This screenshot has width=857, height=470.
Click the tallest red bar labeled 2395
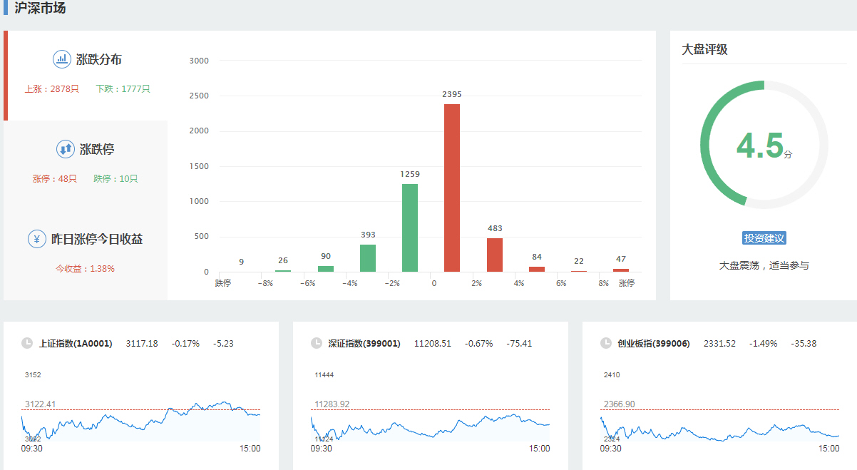[x=452, y=189]
